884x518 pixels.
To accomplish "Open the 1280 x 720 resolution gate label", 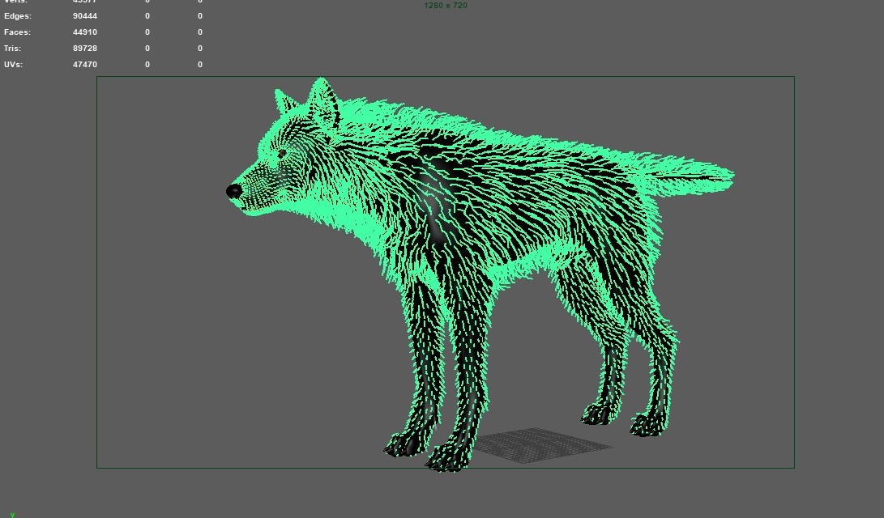I will tap(445, 6).
